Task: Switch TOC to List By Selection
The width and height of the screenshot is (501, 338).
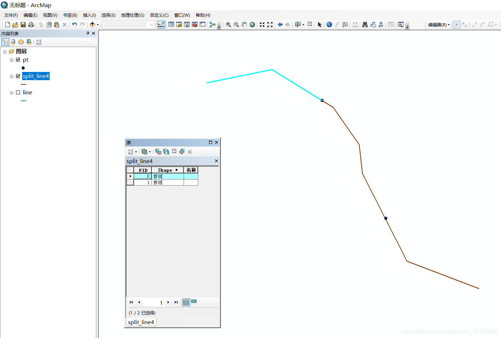Action: click(29, 42)
